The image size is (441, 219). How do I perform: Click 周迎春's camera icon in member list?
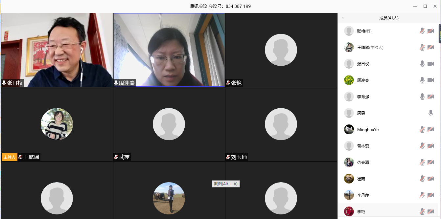pos(430,80)
